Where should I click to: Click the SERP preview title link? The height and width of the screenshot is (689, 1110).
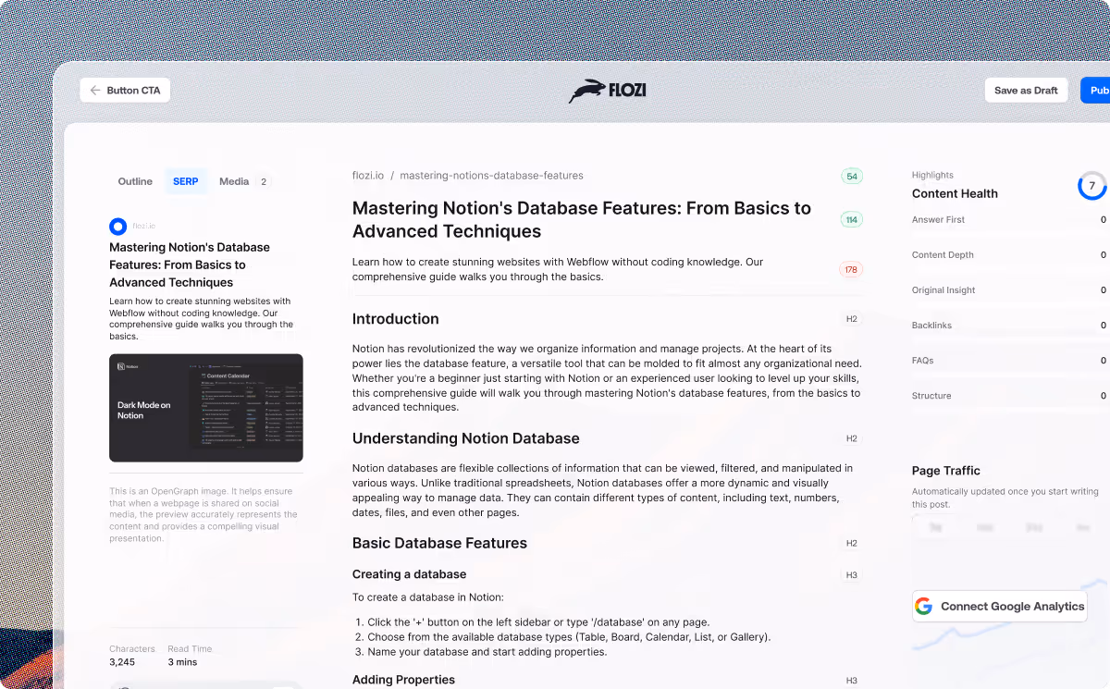tap(190, 265)
